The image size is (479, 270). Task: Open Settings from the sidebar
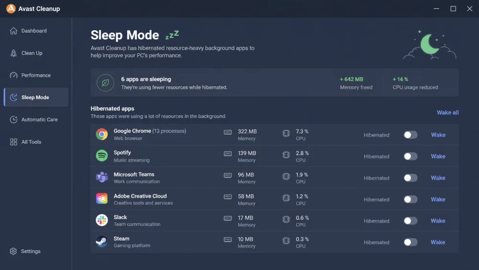coord(36,251)
